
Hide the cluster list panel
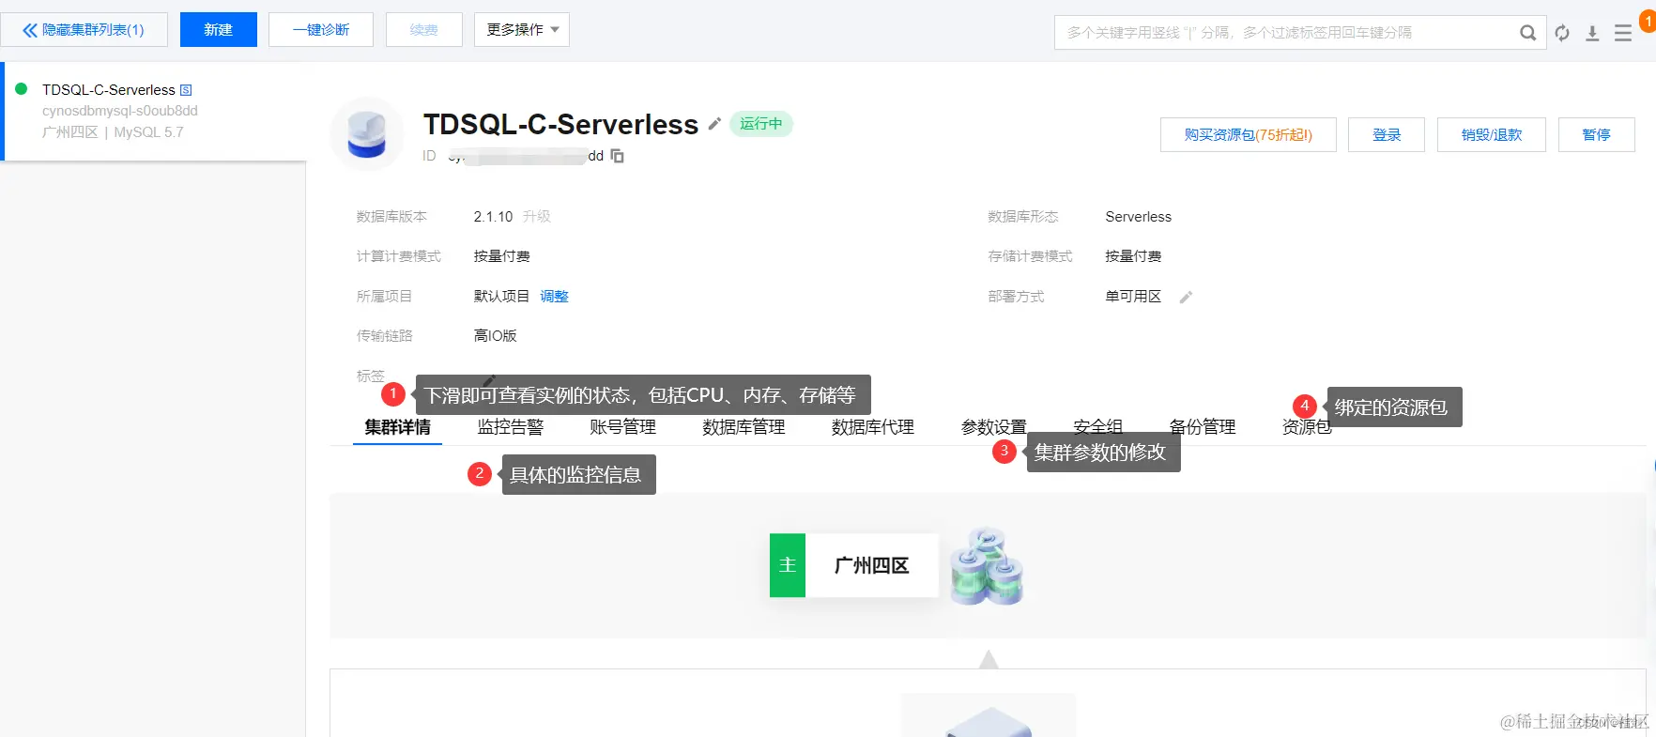84,30
